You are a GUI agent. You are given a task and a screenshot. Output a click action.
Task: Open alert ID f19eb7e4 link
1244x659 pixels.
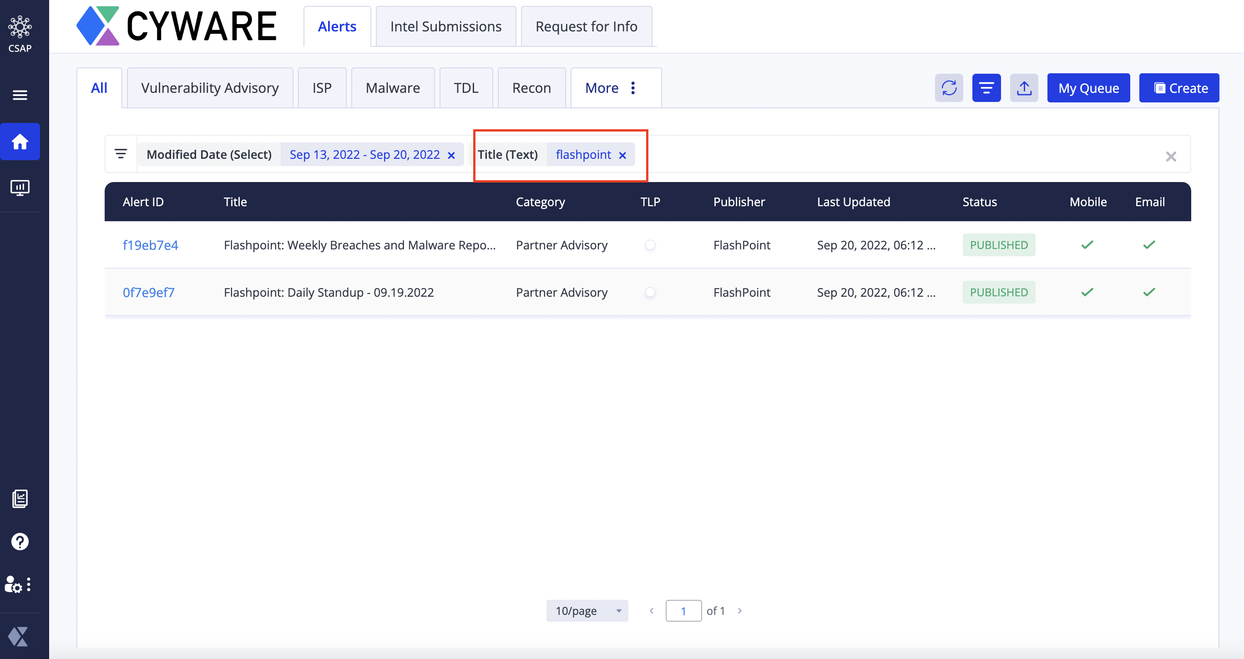pos(150,245)
